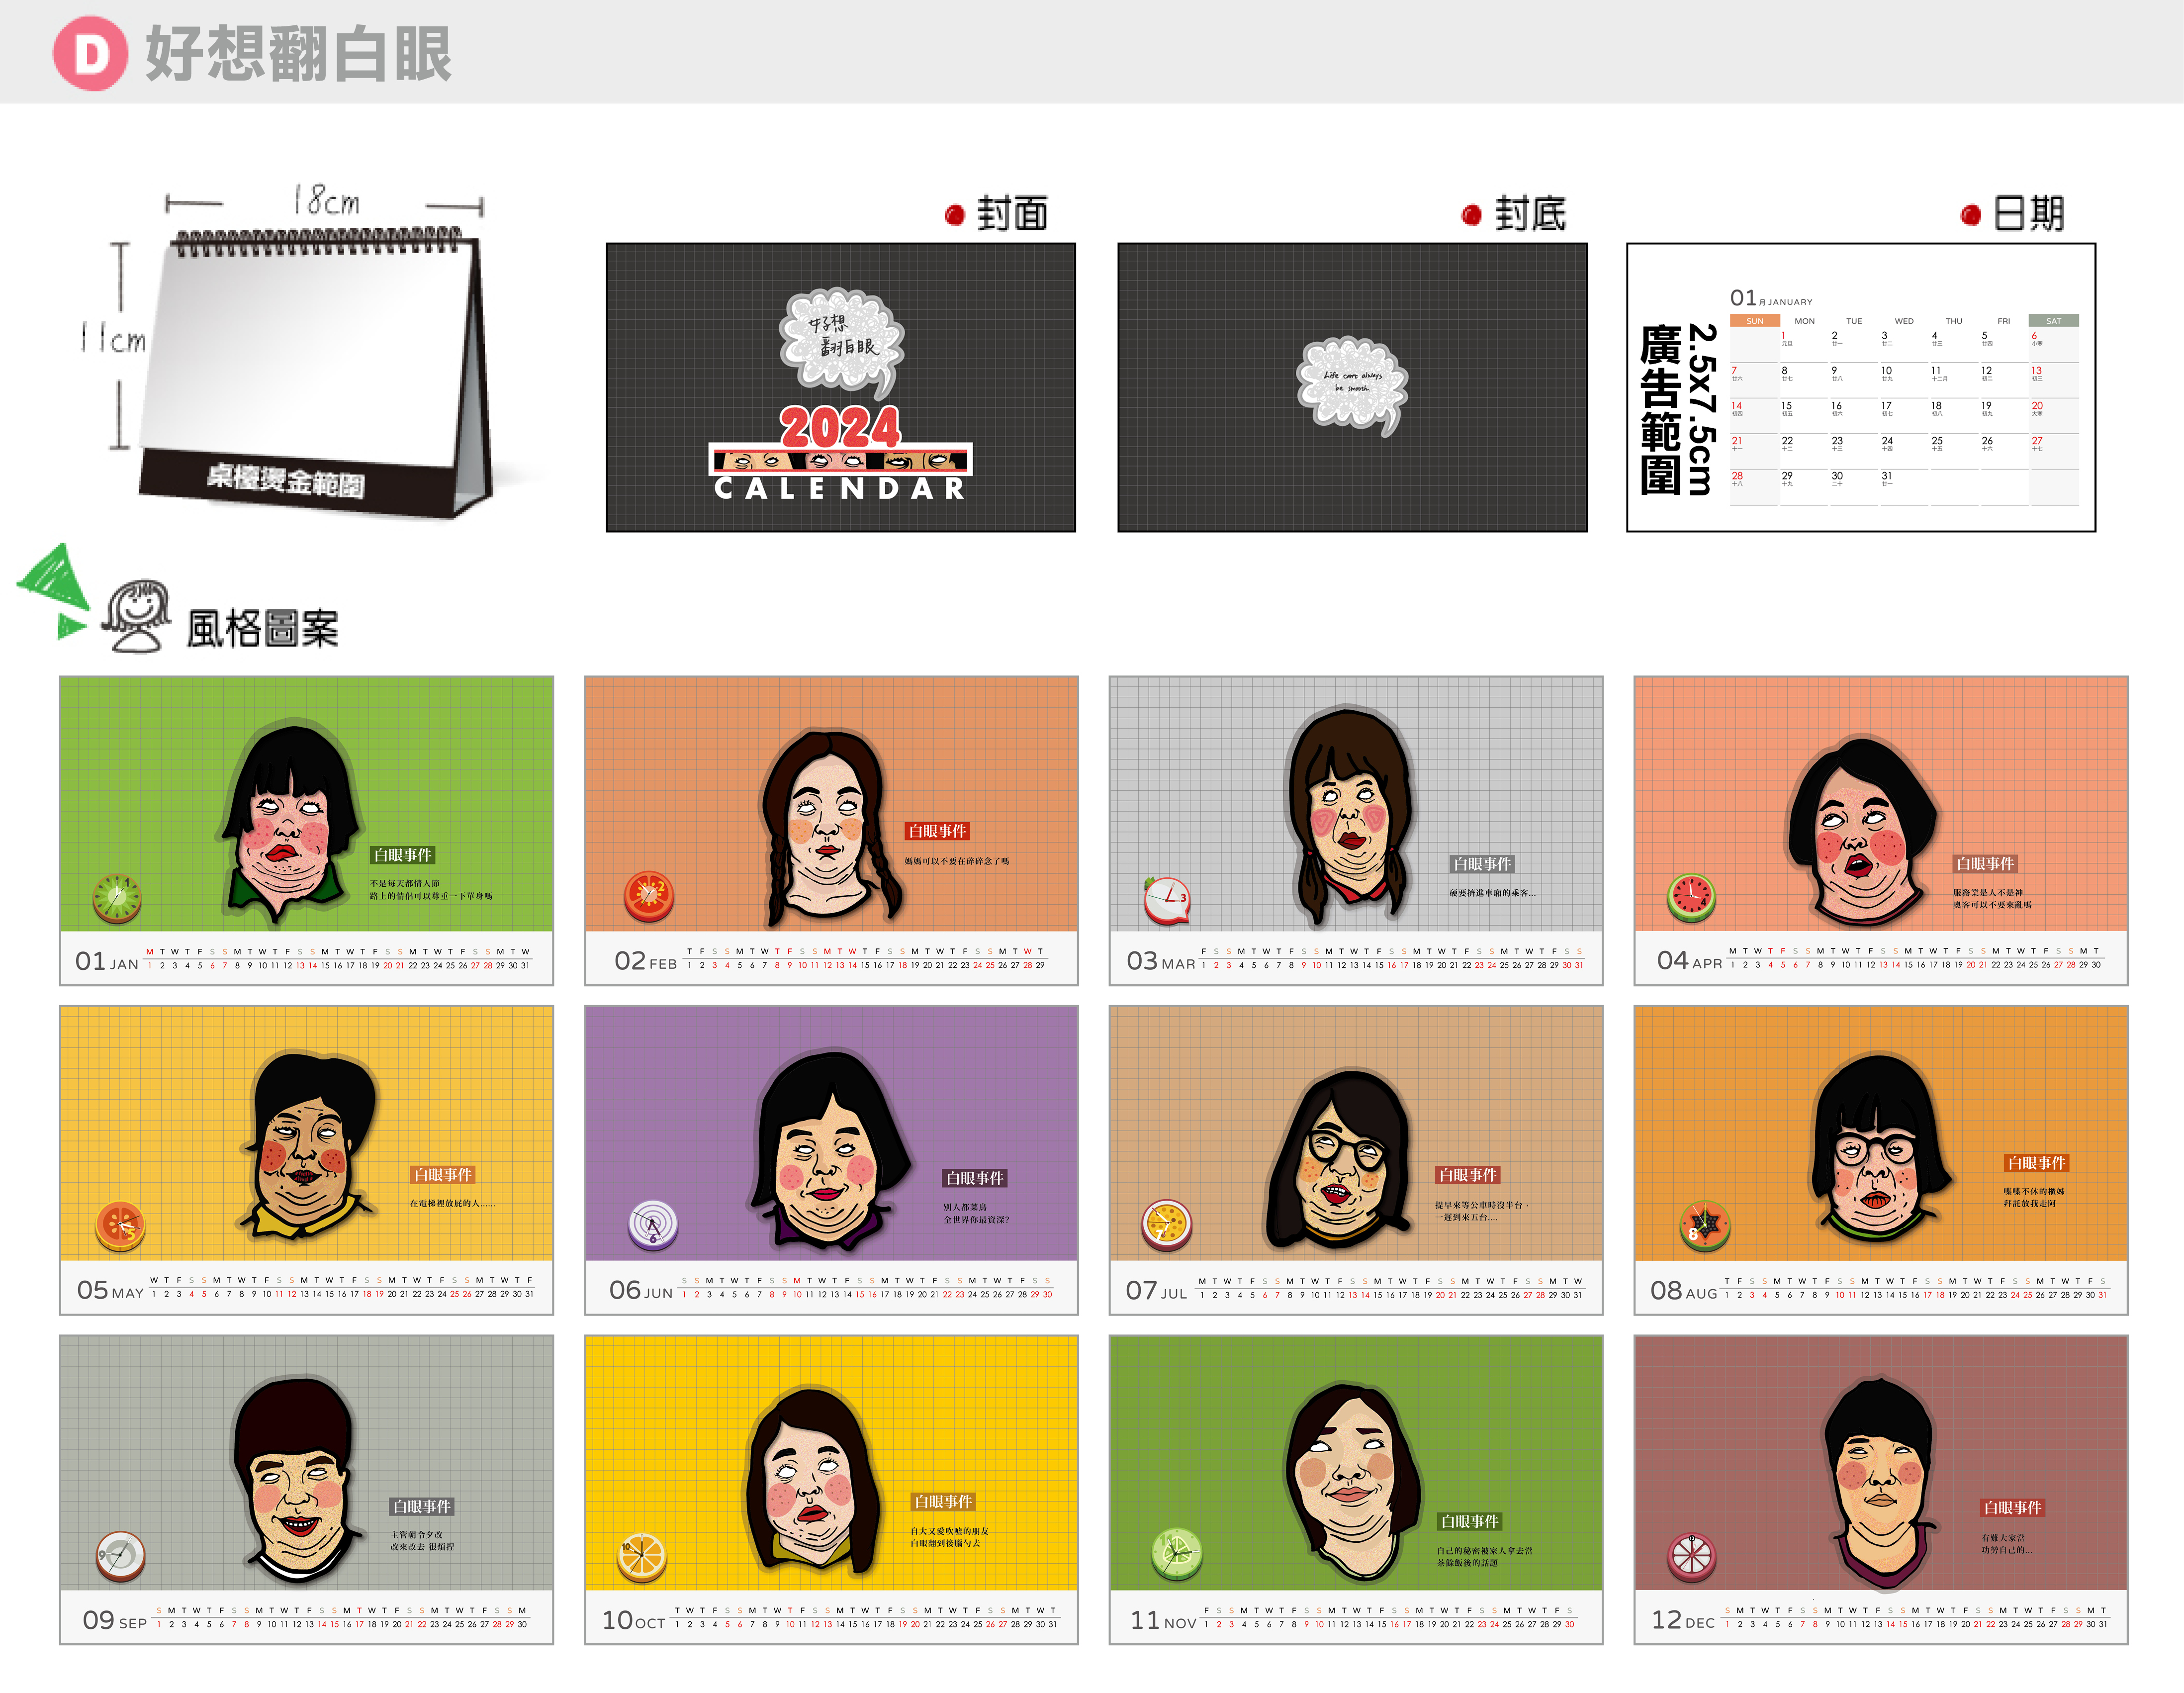The image size is (2184, 1693).
Task: Click the purple onion clock icon on June
Action: pyautogui.click(x=653, y=1225)
